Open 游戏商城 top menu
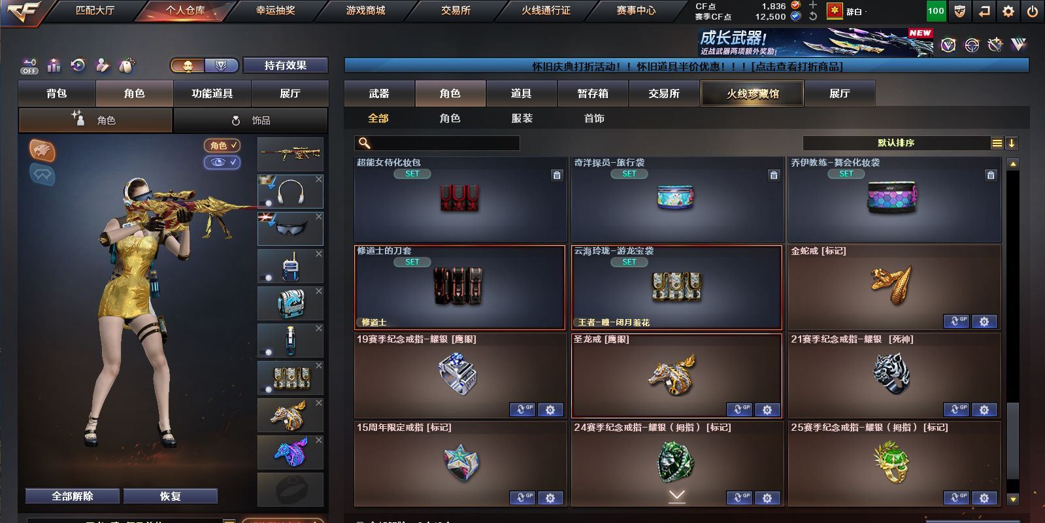1045x523 pixels. (x=365, y=10)
